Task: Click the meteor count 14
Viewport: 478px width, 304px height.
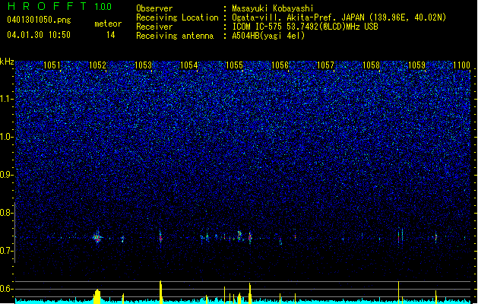Action: 111,35
